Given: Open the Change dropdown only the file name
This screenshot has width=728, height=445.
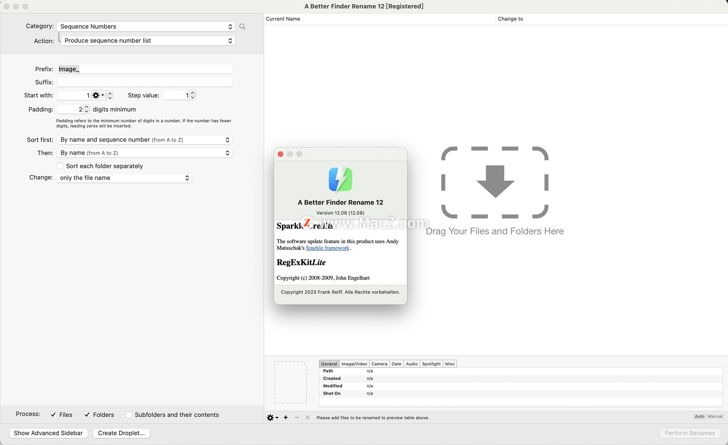Looking at the screenshot, I should coord(124,178).
